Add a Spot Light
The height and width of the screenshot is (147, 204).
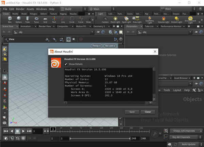click(126, 20)
